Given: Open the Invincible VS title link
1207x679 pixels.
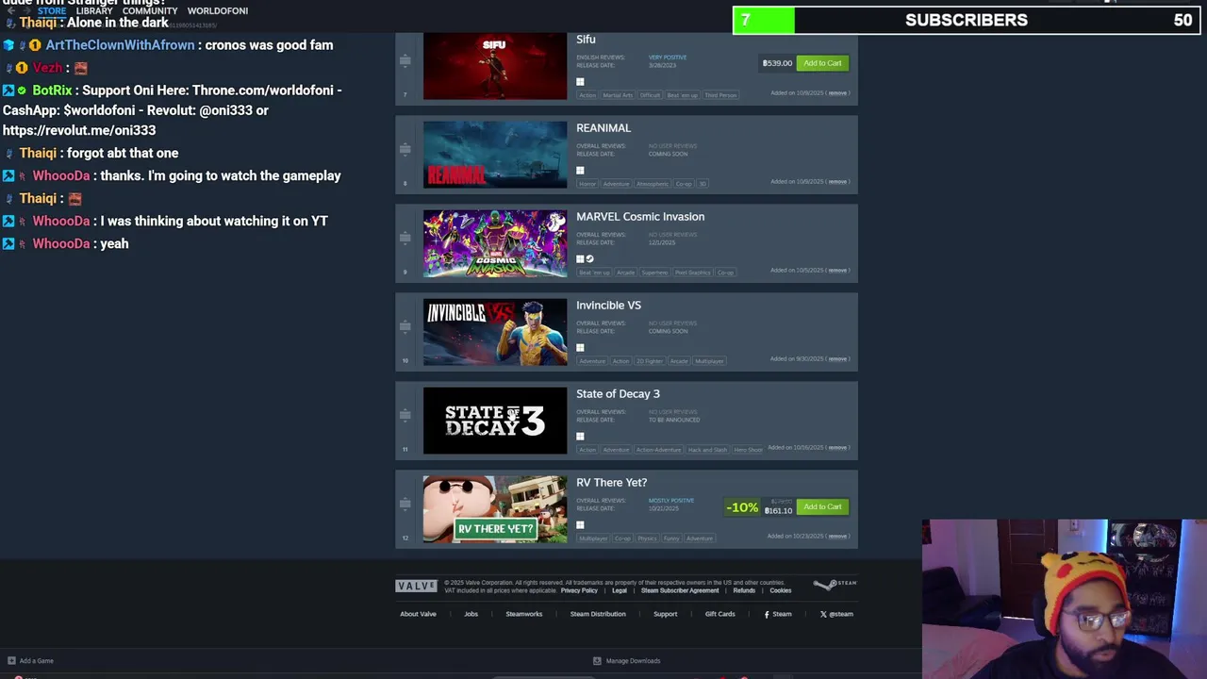Looking at the screenshot, I should pyautogui.click(x=608, y=306).
